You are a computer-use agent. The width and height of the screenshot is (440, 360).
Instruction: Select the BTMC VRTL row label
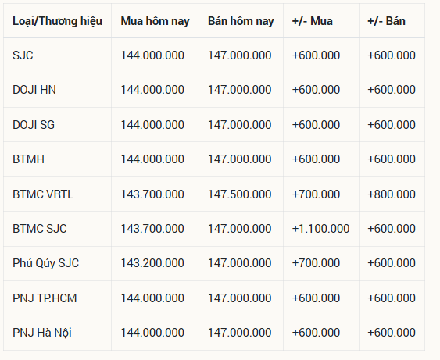43,194
